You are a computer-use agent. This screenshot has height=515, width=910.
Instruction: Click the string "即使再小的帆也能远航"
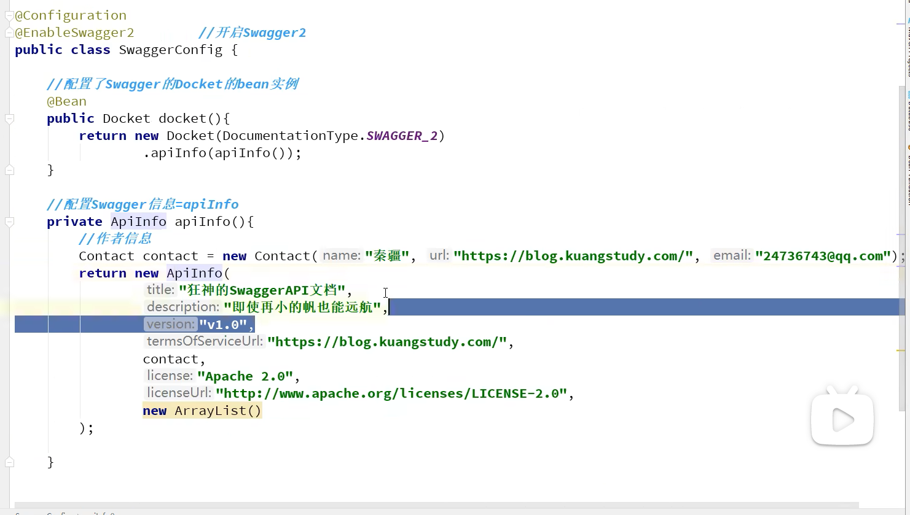point(302,308)
